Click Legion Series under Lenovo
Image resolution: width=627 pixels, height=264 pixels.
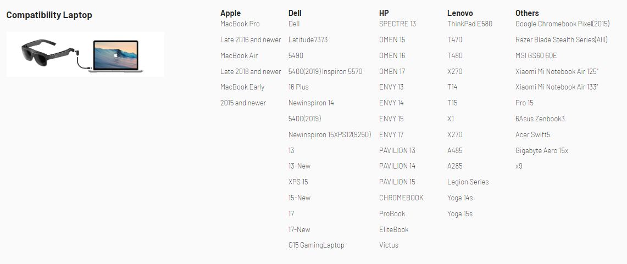click(468, 182)
